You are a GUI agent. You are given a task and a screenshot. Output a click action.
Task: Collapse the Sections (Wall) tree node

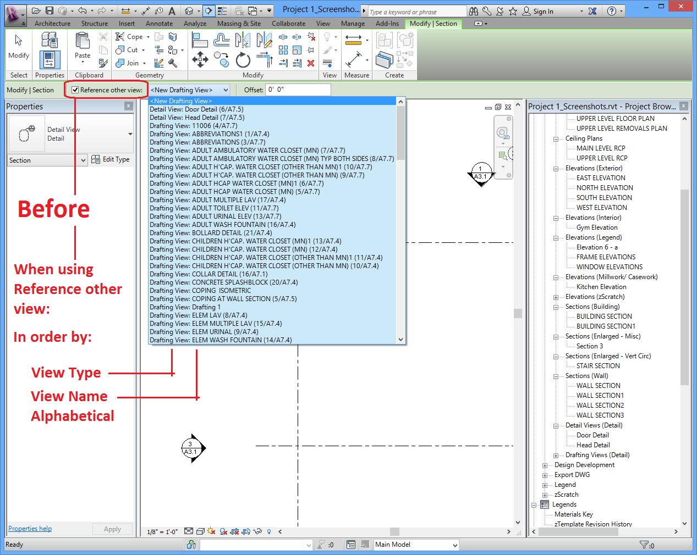(x=556, y=376)
